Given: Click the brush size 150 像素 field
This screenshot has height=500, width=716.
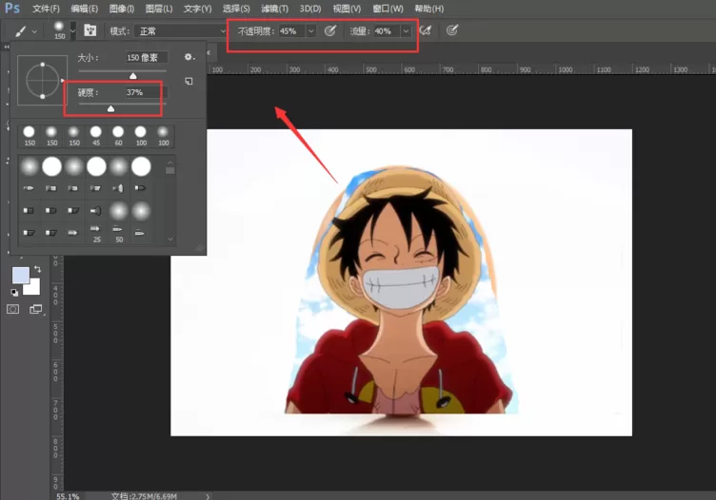Looking at the screenshot, I should (146, 57).
